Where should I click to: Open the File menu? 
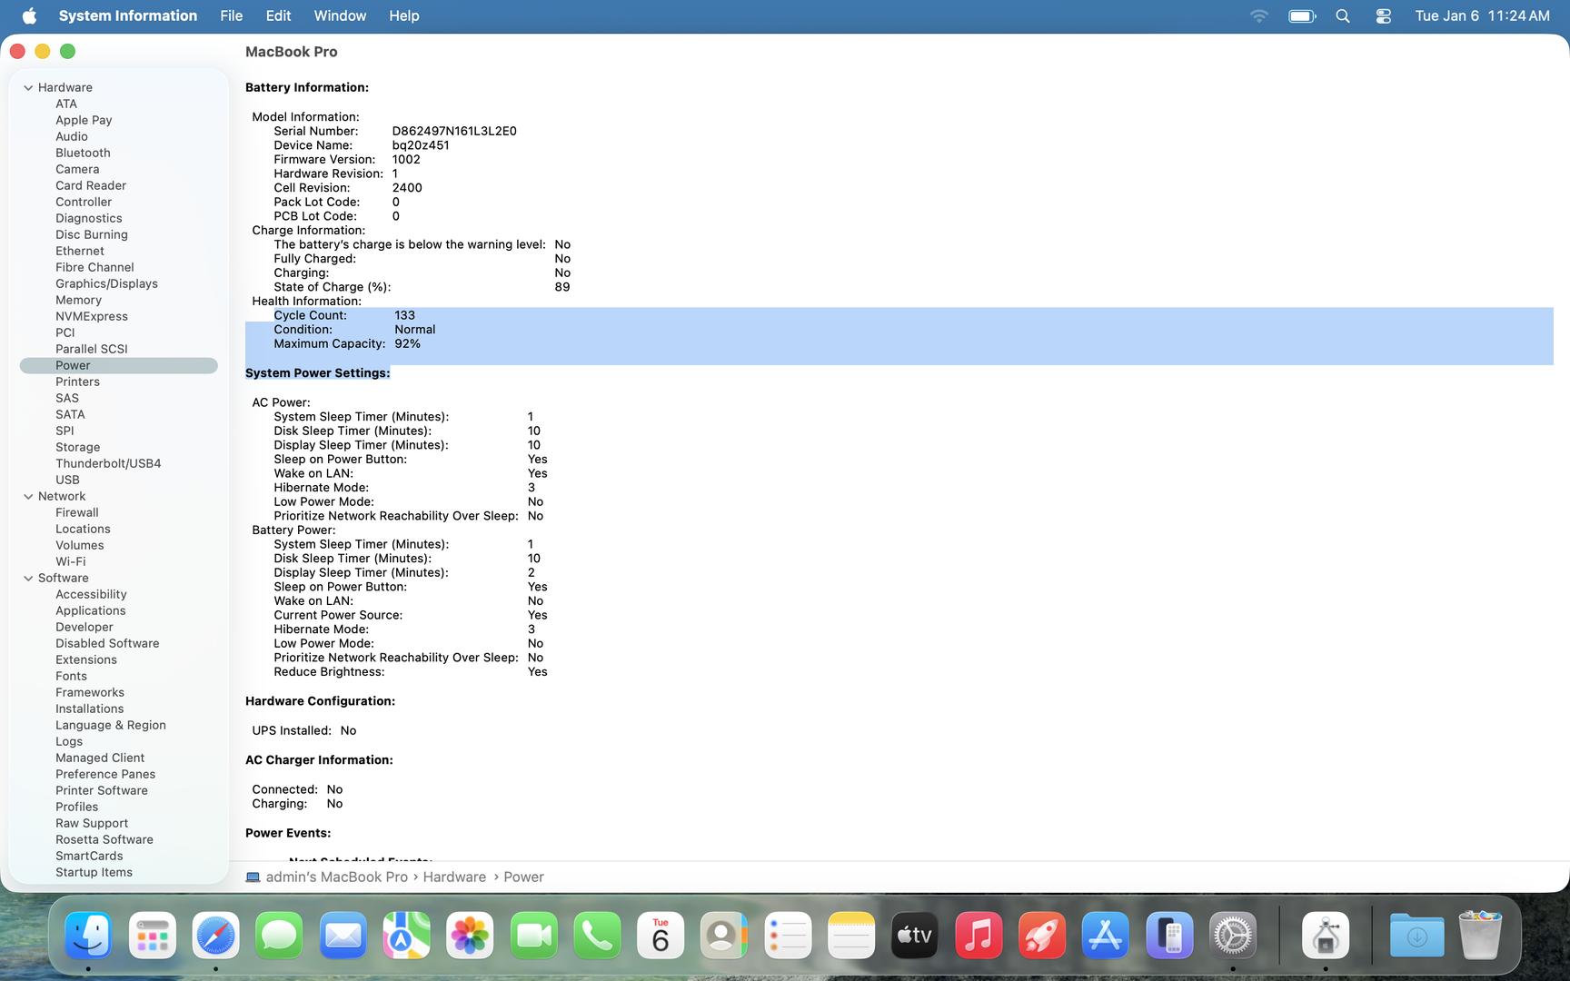[x=232, y=15]
